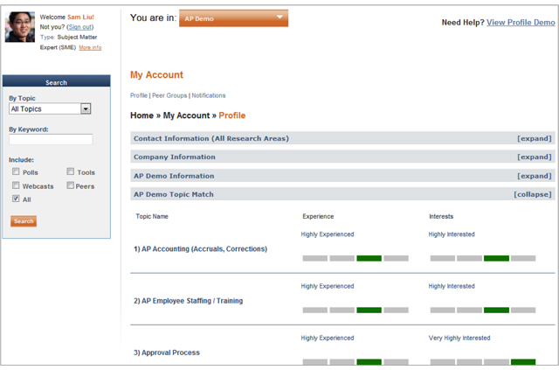Enable the Tools checkbox
Screen dimensions: 559x370
(x=71, y=171)
